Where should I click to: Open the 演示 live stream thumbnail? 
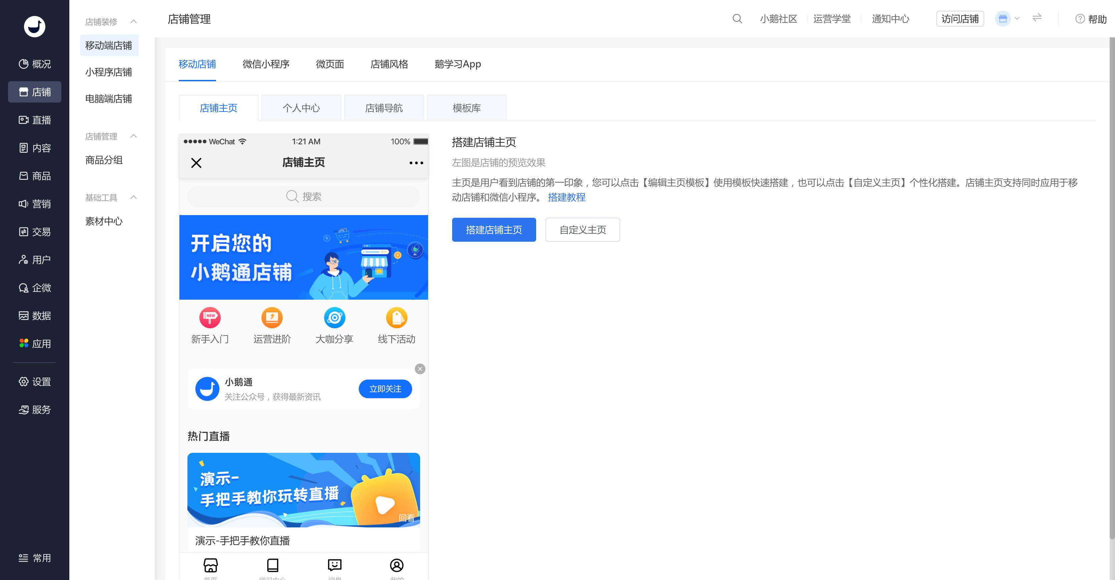(303, 490)
